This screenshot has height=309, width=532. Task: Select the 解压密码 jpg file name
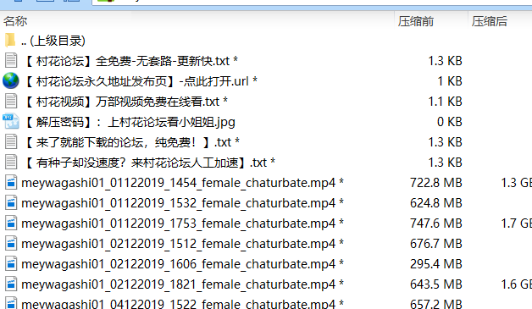click(x=130, y=122)
